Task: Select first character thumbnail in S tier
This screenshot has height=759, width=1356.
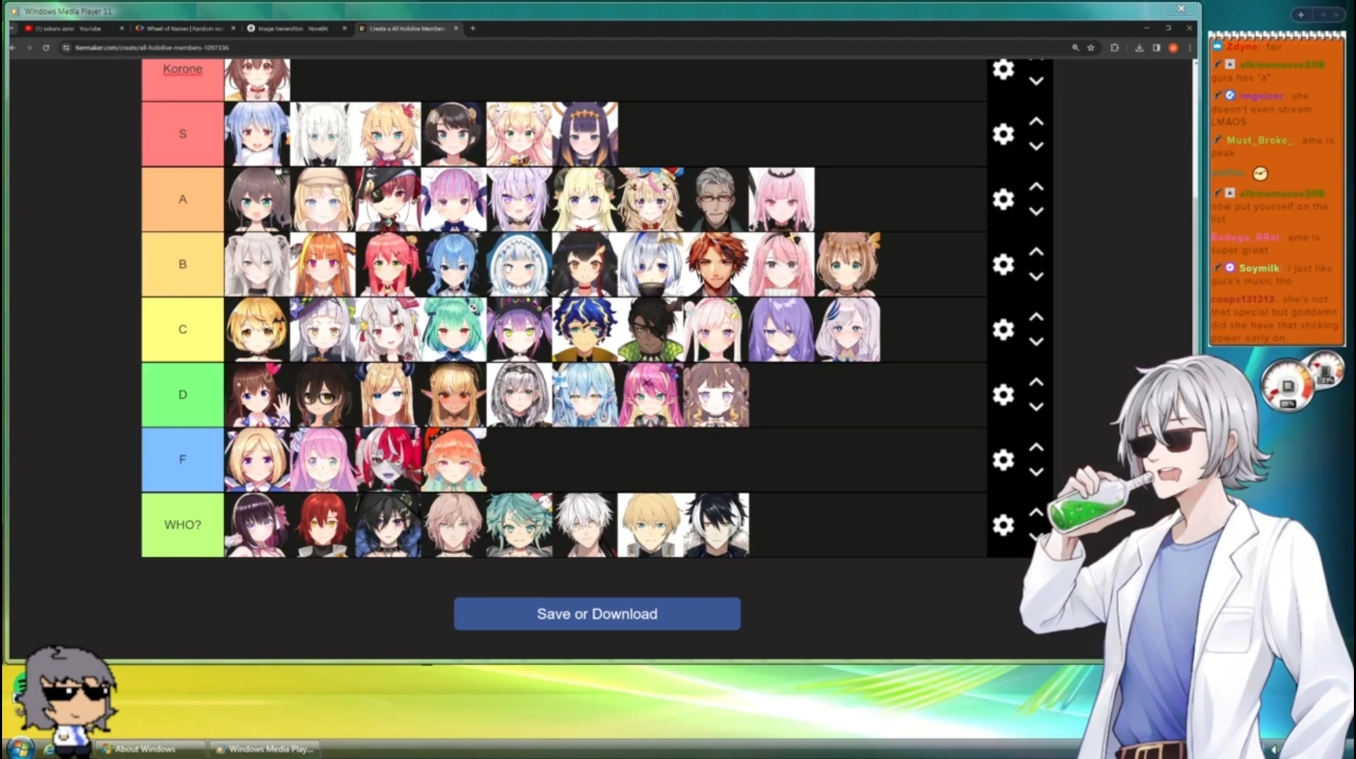Action: tap(257, 134)
